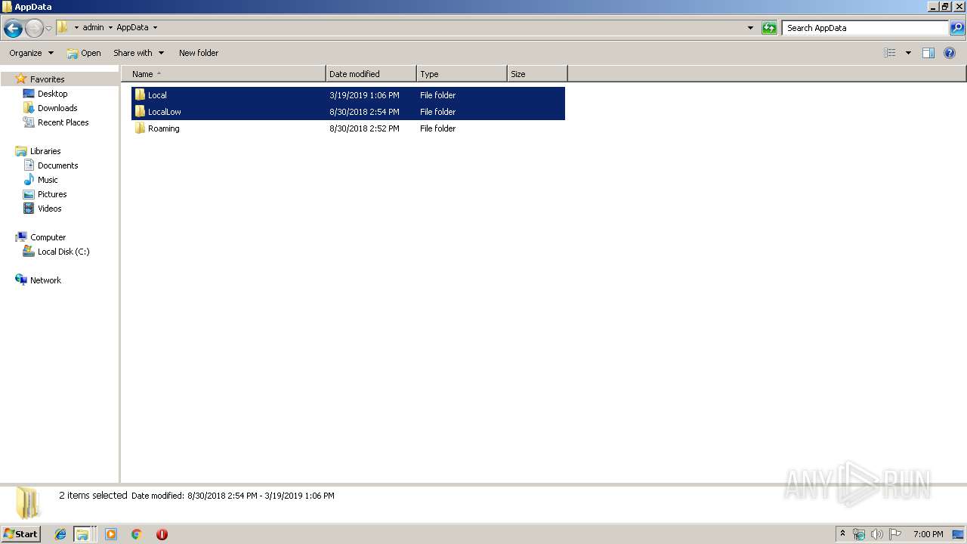Click the folder icon in address bar
The height and width of the screenshot is (544, 967).
click(x=63, y=27)
